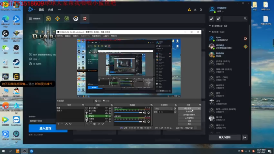274x154 pixels.
Task: Adjust the 麦克风/Aux volume slider
Action: pyautogui.click(x=128, y=113)
